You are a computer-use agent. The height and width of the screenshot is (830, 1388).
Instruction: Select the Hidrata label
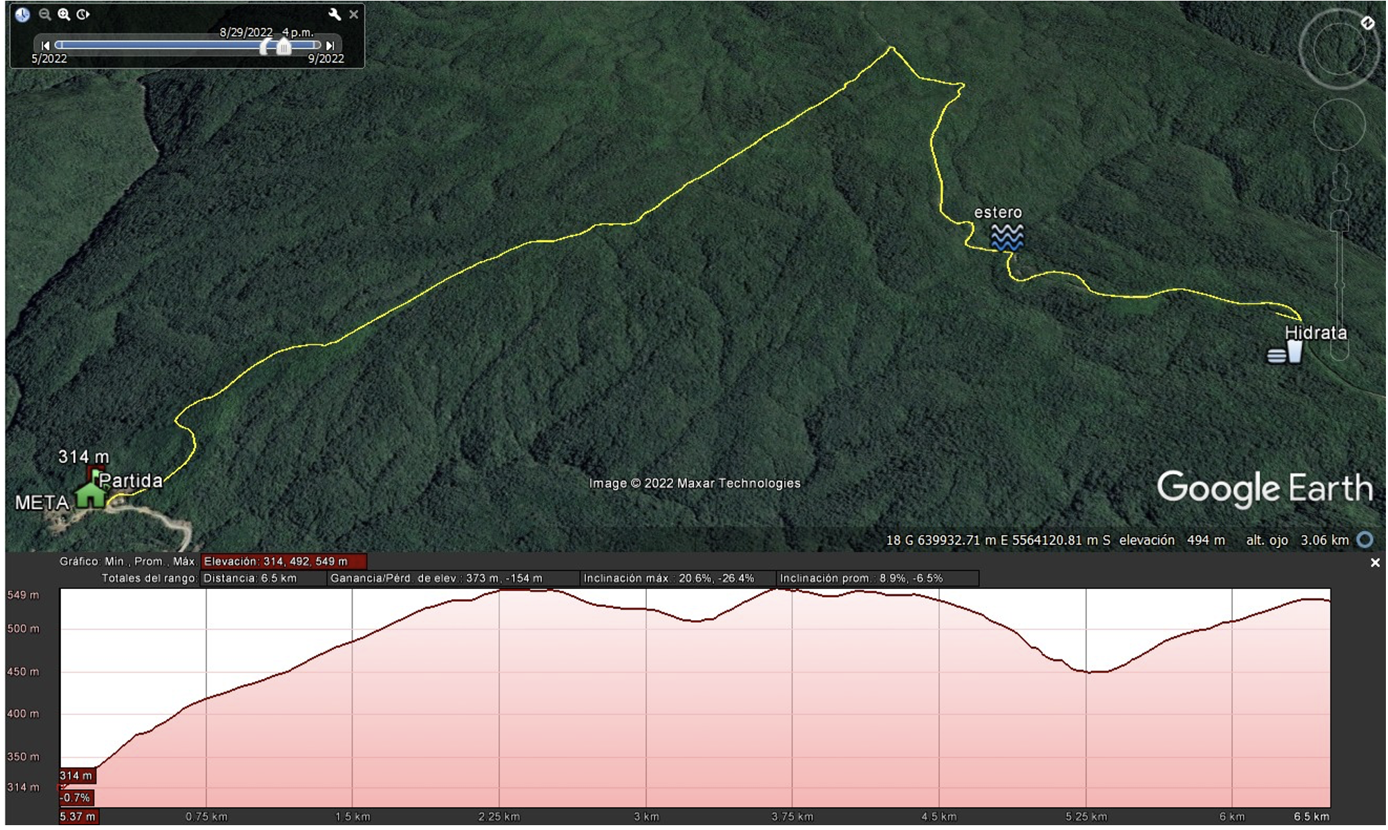(1316, 333)
